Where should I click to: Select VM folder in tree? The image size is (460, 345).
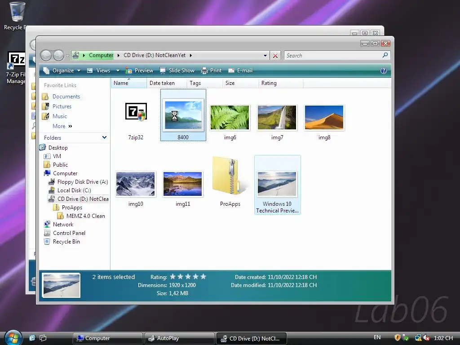(x=57, y=156)
